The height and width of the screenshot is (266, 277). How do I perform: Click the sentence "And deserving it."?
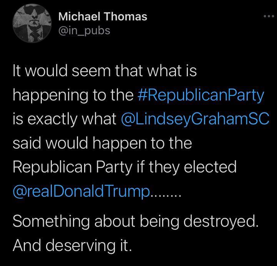pos(73,245)
